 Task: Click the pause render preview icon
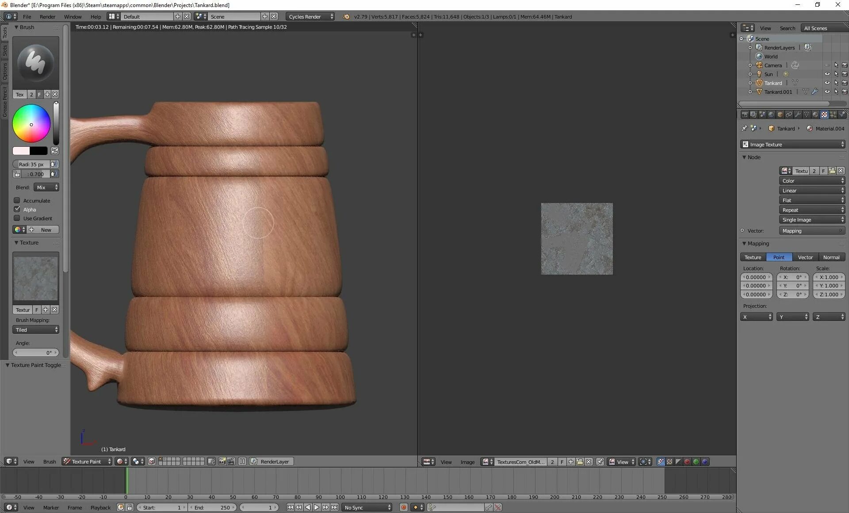[x=242, y=461]
